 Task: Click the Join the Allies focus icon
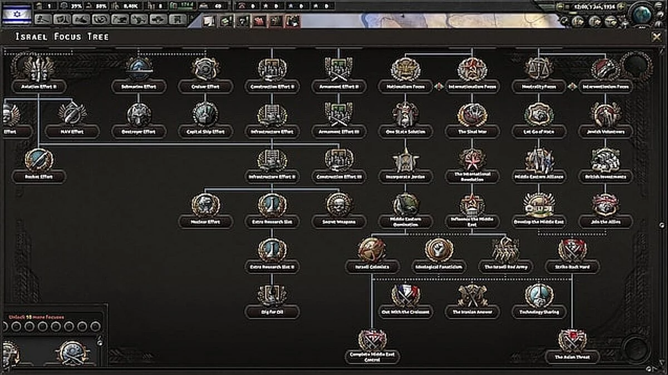(x=605, y=205)
